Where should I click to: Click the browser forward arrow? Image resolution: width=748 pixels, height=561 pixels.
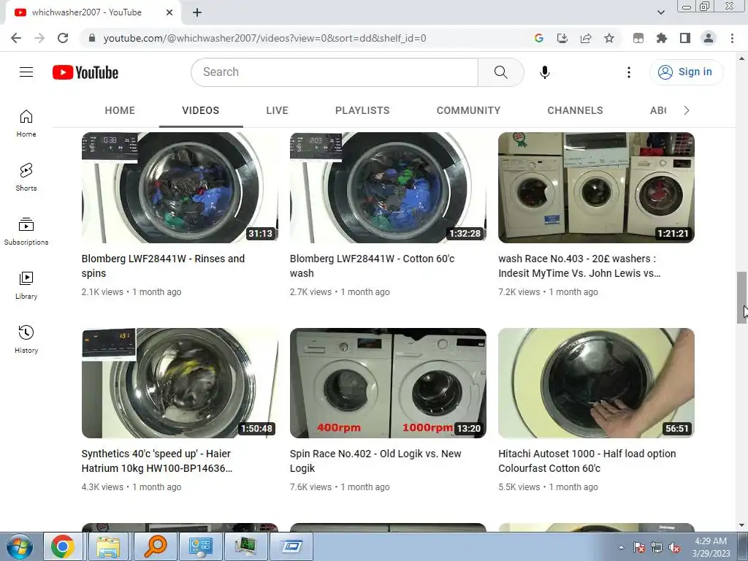click(x=39, y=38)
